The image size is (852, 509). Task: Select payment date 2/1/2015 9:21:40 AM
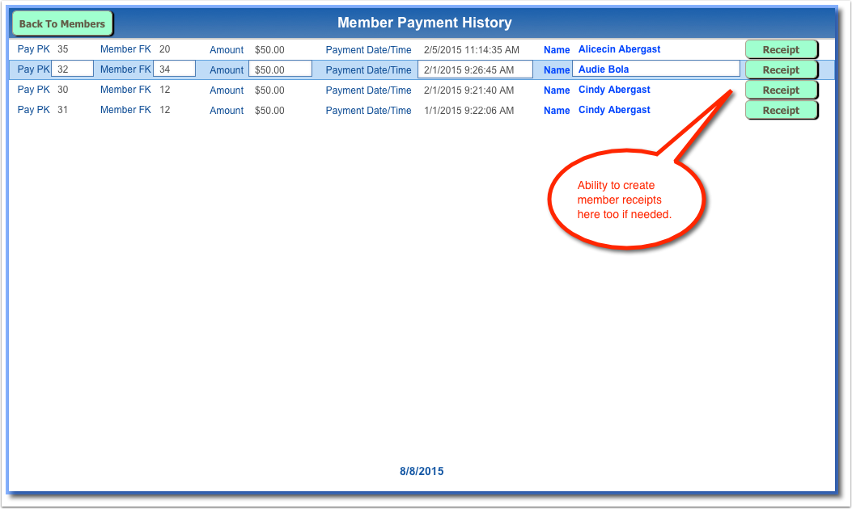tap(469, 90)
